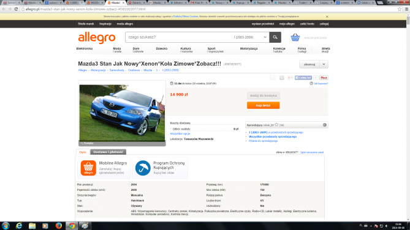
Task: Open the shopping basket icon
Action: click(x=295, y=37)
